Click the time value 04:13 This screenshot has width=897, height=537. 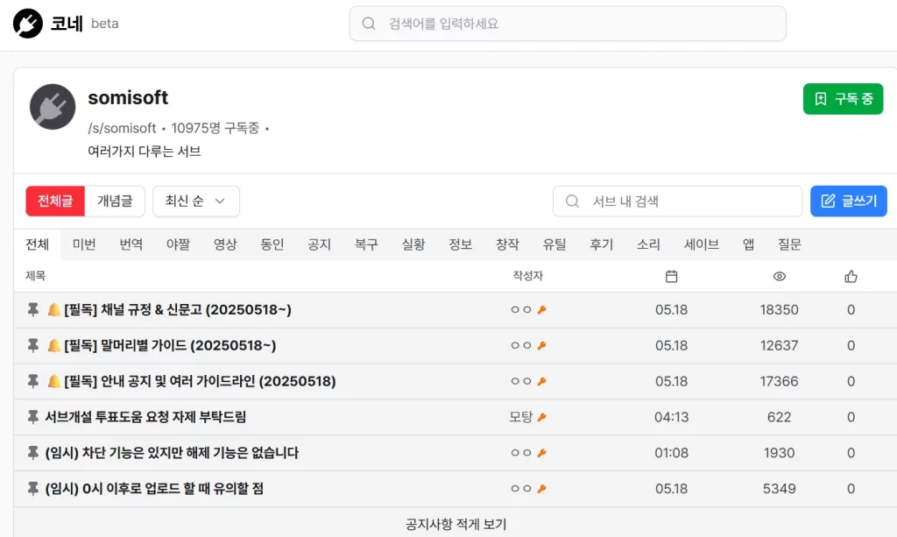[672, 417]
